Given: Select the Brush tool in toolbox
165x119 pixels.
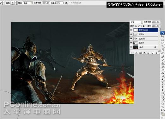Looking at the screenshot, I should (x=162, y=60).
